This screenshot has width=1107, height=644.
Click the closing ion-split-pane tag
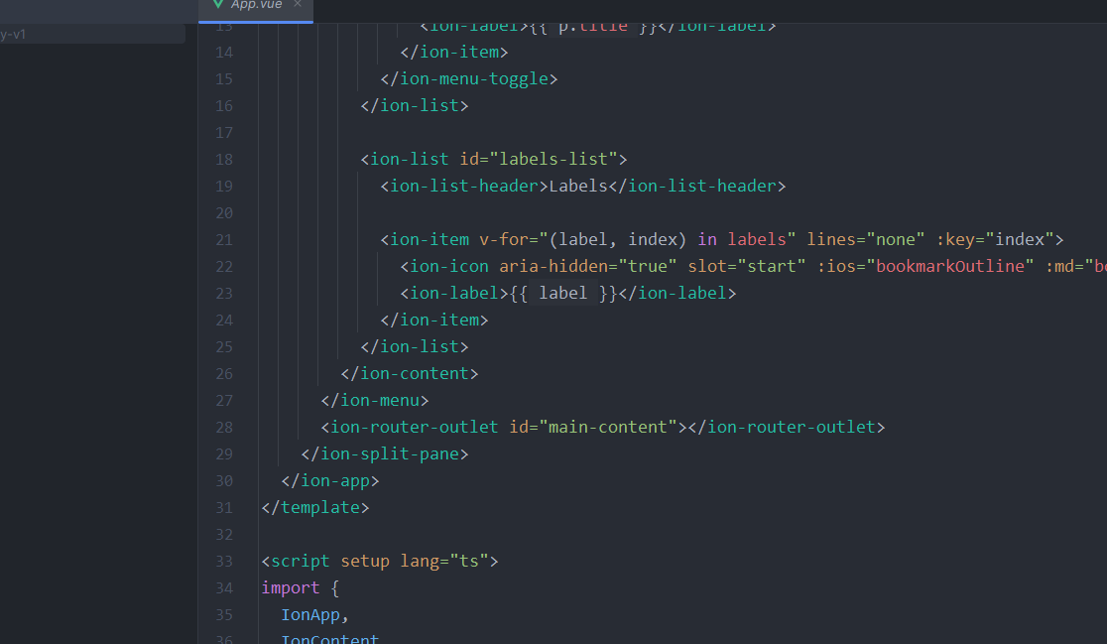click(385, 454)
